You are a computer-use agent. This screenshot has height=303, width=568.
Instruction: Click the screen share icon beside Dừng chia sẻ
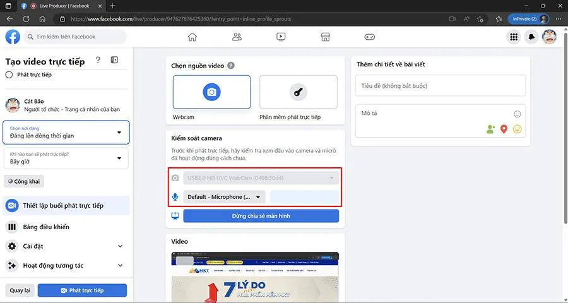point(175,216)
